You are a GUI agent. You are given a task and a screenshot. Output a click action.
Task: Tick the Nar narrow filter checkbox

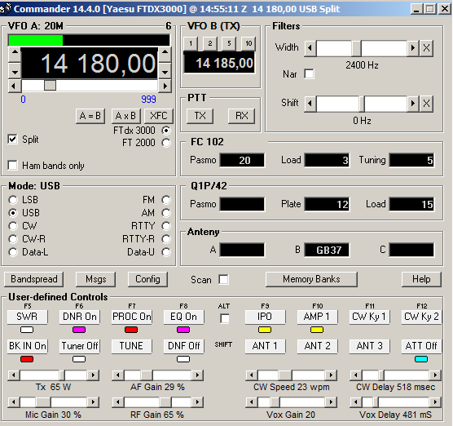point(309,74)
